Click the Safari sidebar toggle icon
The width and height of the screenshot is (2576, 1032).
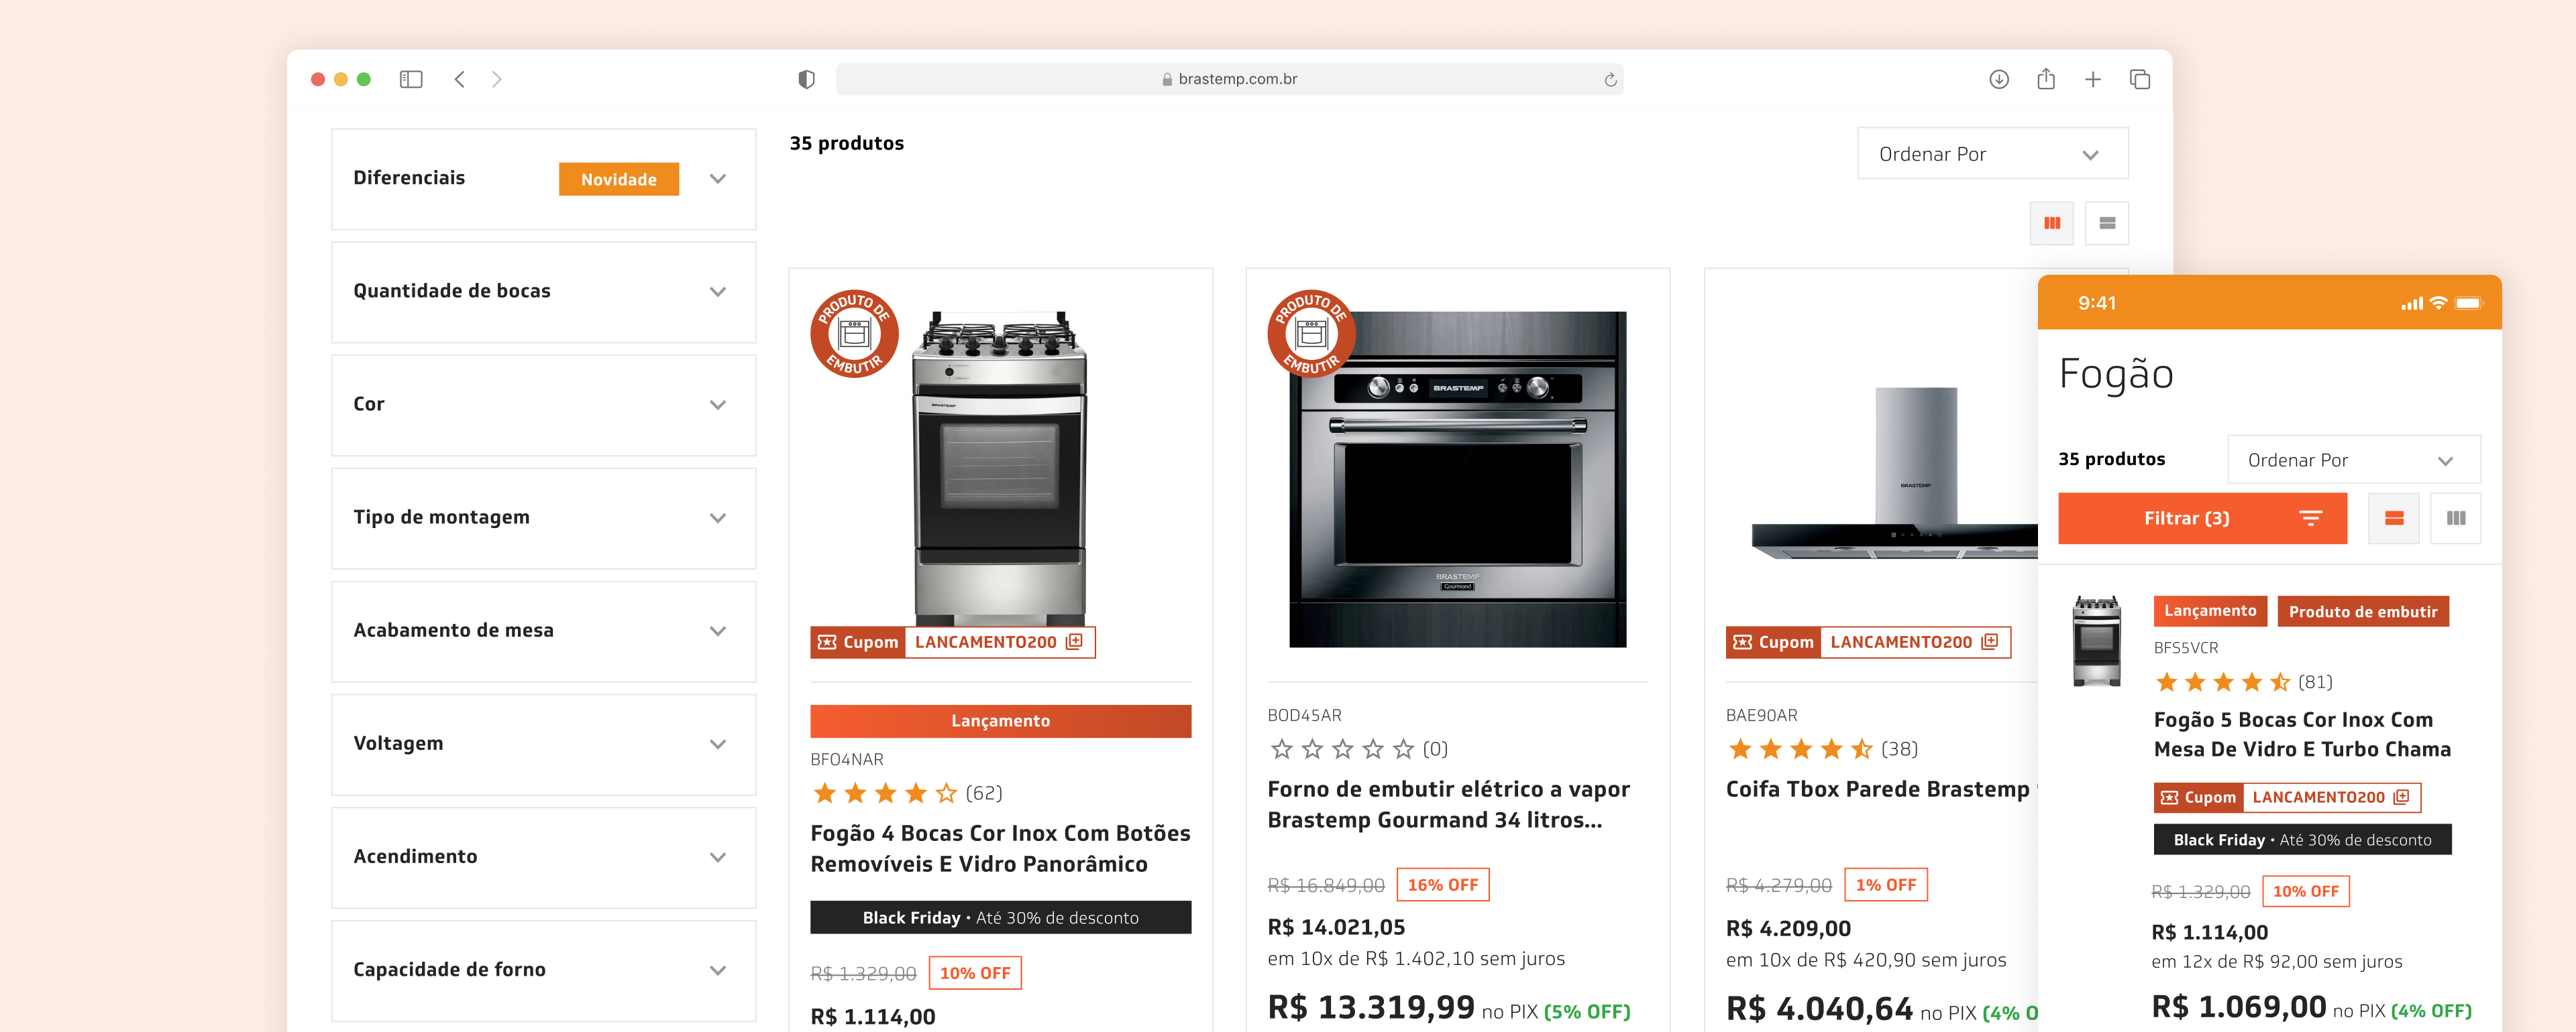(411, 79)
